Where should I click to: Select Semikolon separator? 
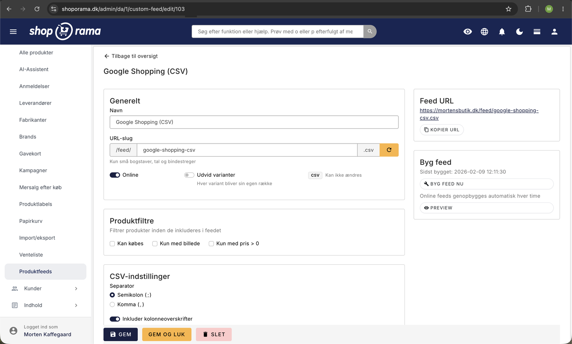click(x=112, y=295)
